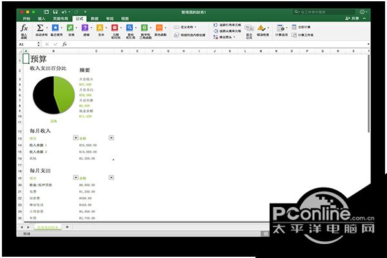
Task: Open the Undo history dropdown arrow
Action: point(70,12)
